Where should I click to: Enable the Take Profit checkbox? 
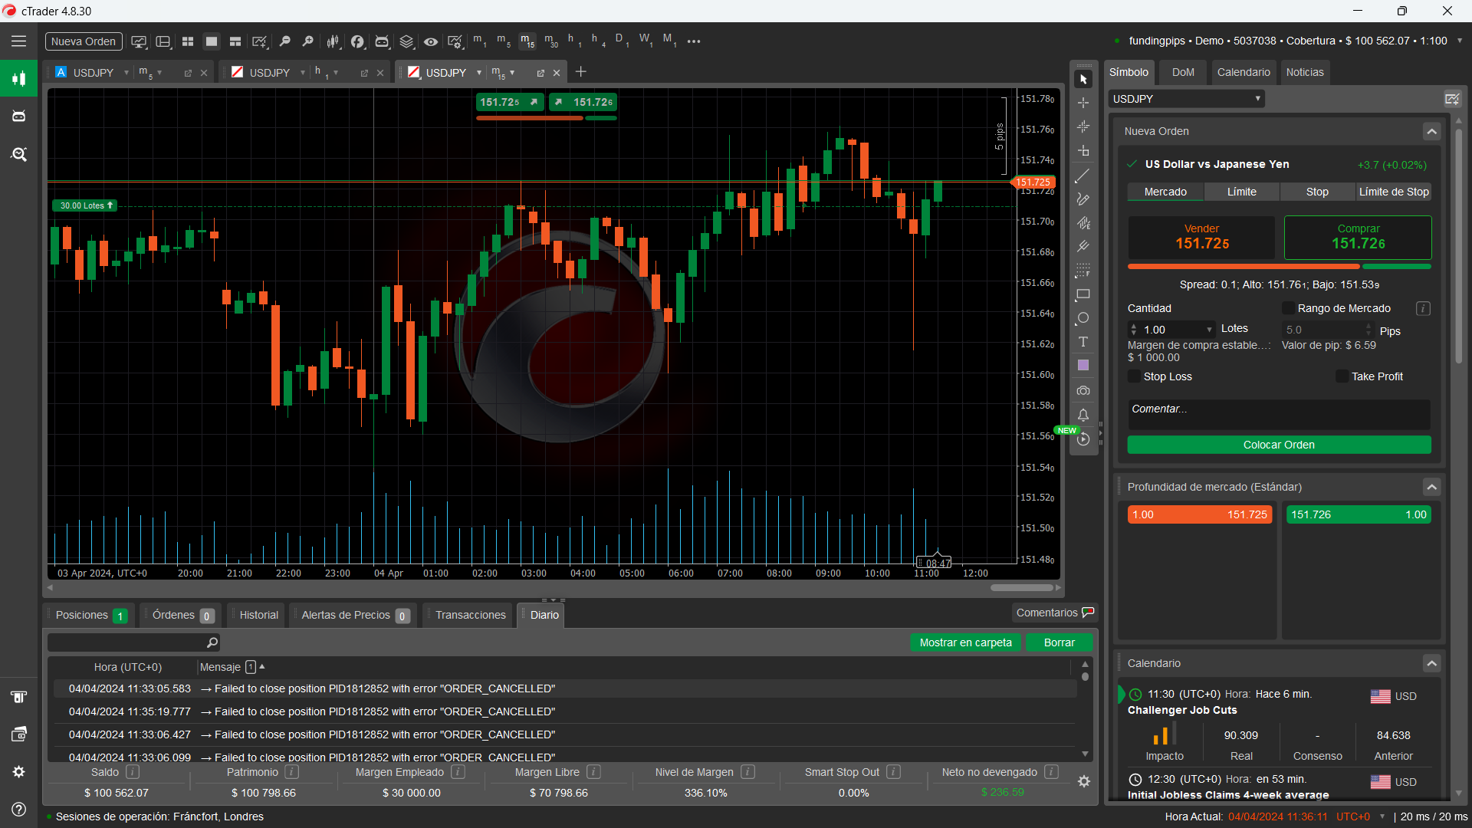coord(1342,376)
